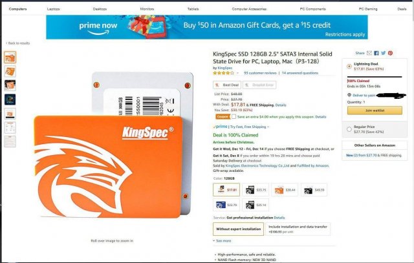The image size is (414, 263).
Task: Share the product on Facebook
Action: tap(376, 53)
